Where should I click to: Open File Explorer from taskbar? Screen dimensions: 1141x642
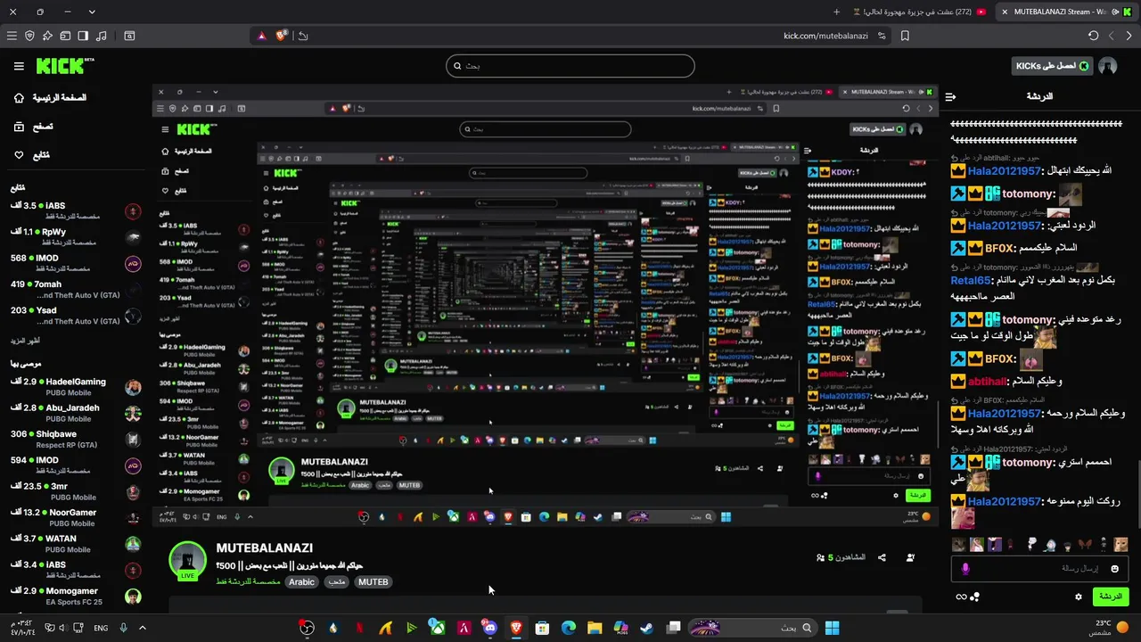[x=595, y=628]
